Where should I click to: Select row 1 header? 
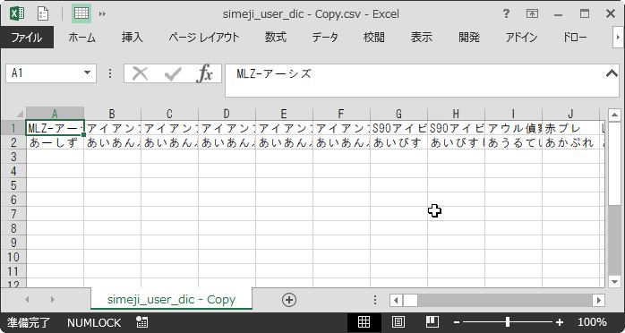pyautogui.click(x=13, y=128)
